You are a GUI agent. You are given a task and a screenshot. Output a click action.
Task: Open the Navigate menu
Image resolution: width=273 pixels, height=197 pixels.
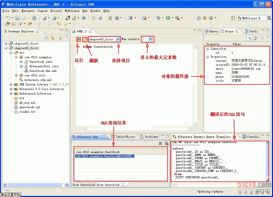(x=28, y=11)
